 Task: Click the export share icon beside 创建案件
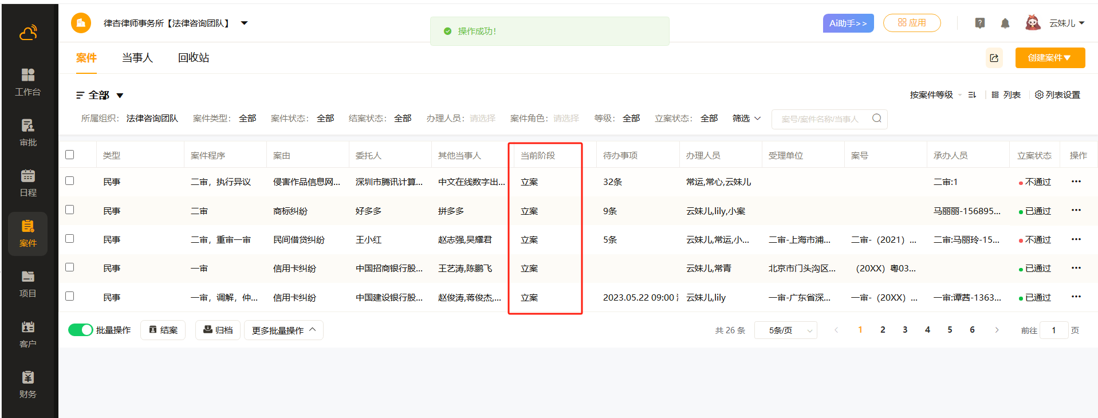click(x=994, y=58)
